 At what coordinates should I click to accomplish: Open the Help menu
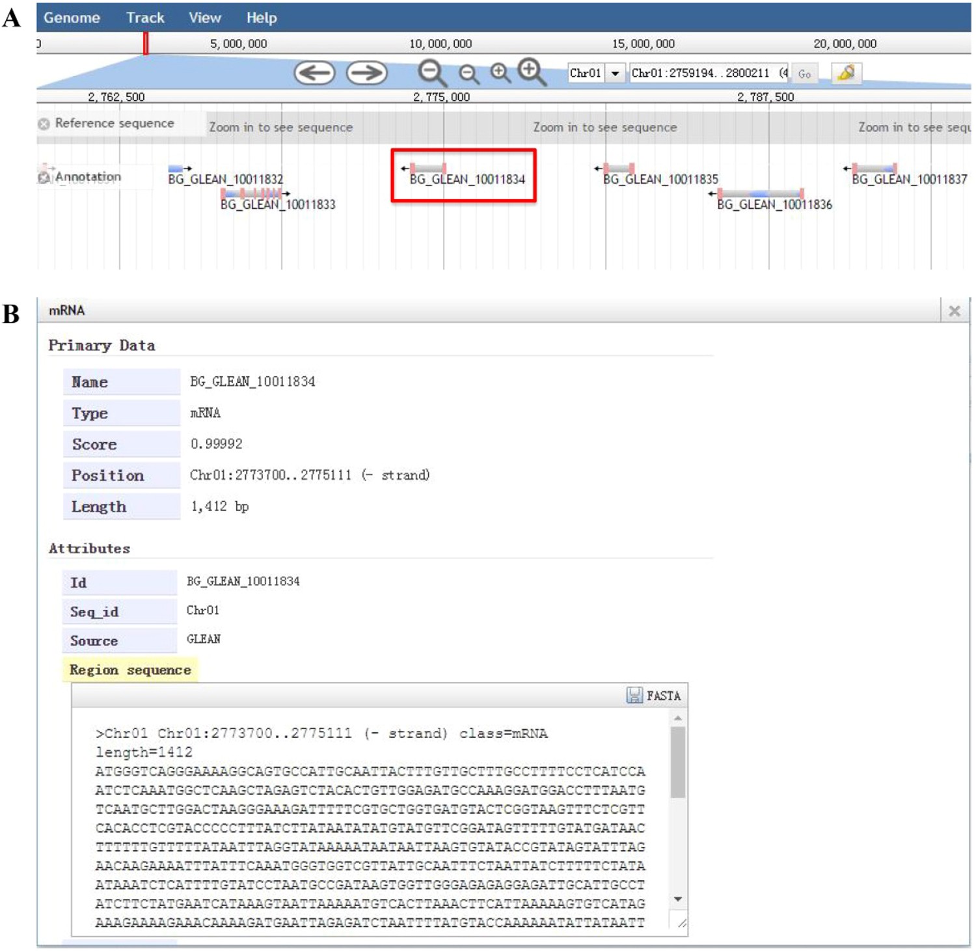[x=262, y=18]
